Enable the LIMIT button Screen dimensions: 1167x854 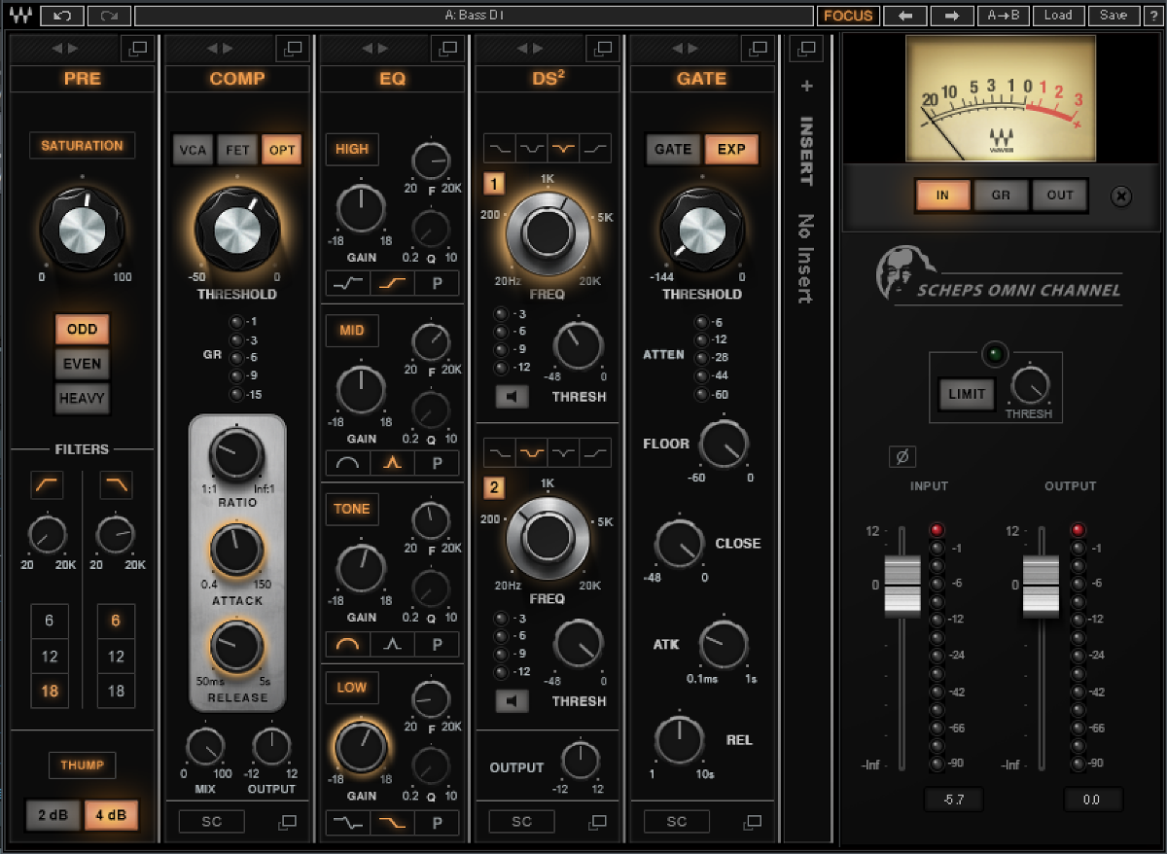(x=967, y=394)
